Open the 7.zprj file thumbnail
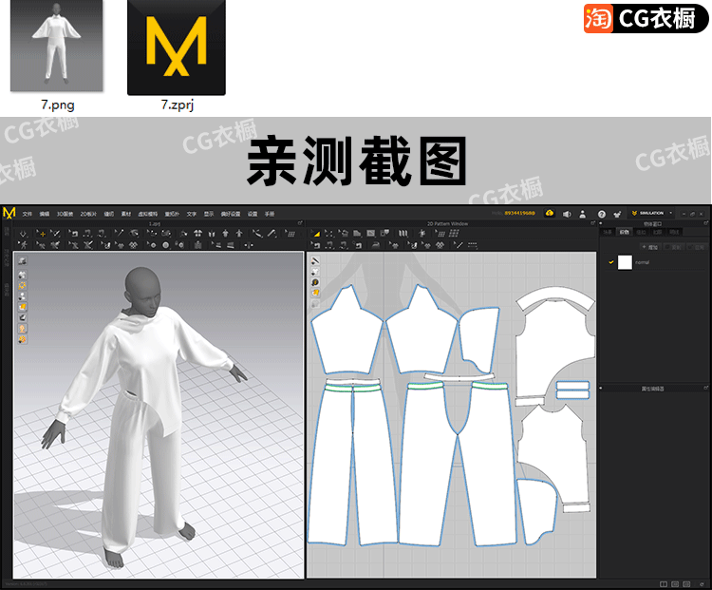This screenshot has height=590, width=712. click(x=177, y=48)
